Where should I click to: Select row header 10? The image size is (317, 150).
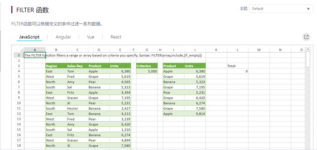pos(19,103)
